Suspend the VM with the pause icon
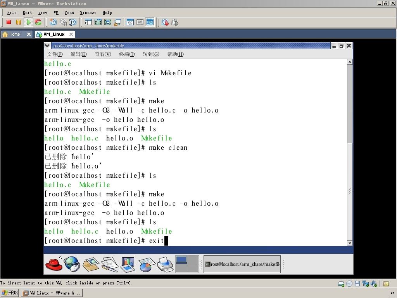 point(19,22)
